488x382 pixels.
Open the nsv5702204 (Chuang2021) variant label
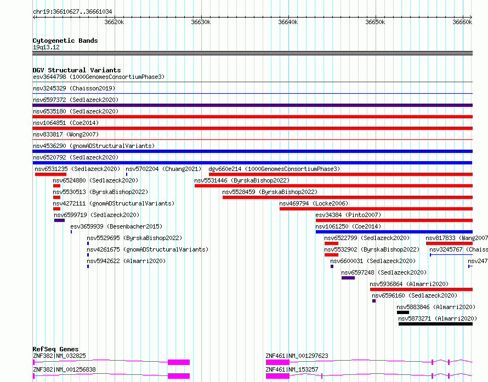point(163,169)
